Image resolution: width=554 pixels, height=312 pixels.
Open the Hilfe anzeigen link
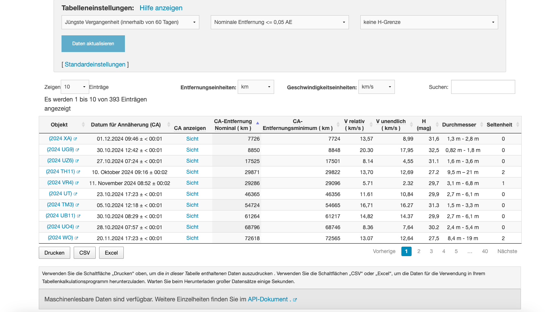(x=161, y=8)
